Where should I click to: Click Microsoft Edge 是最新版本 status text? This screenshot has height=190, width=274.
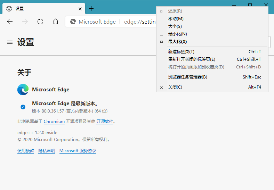65,104
